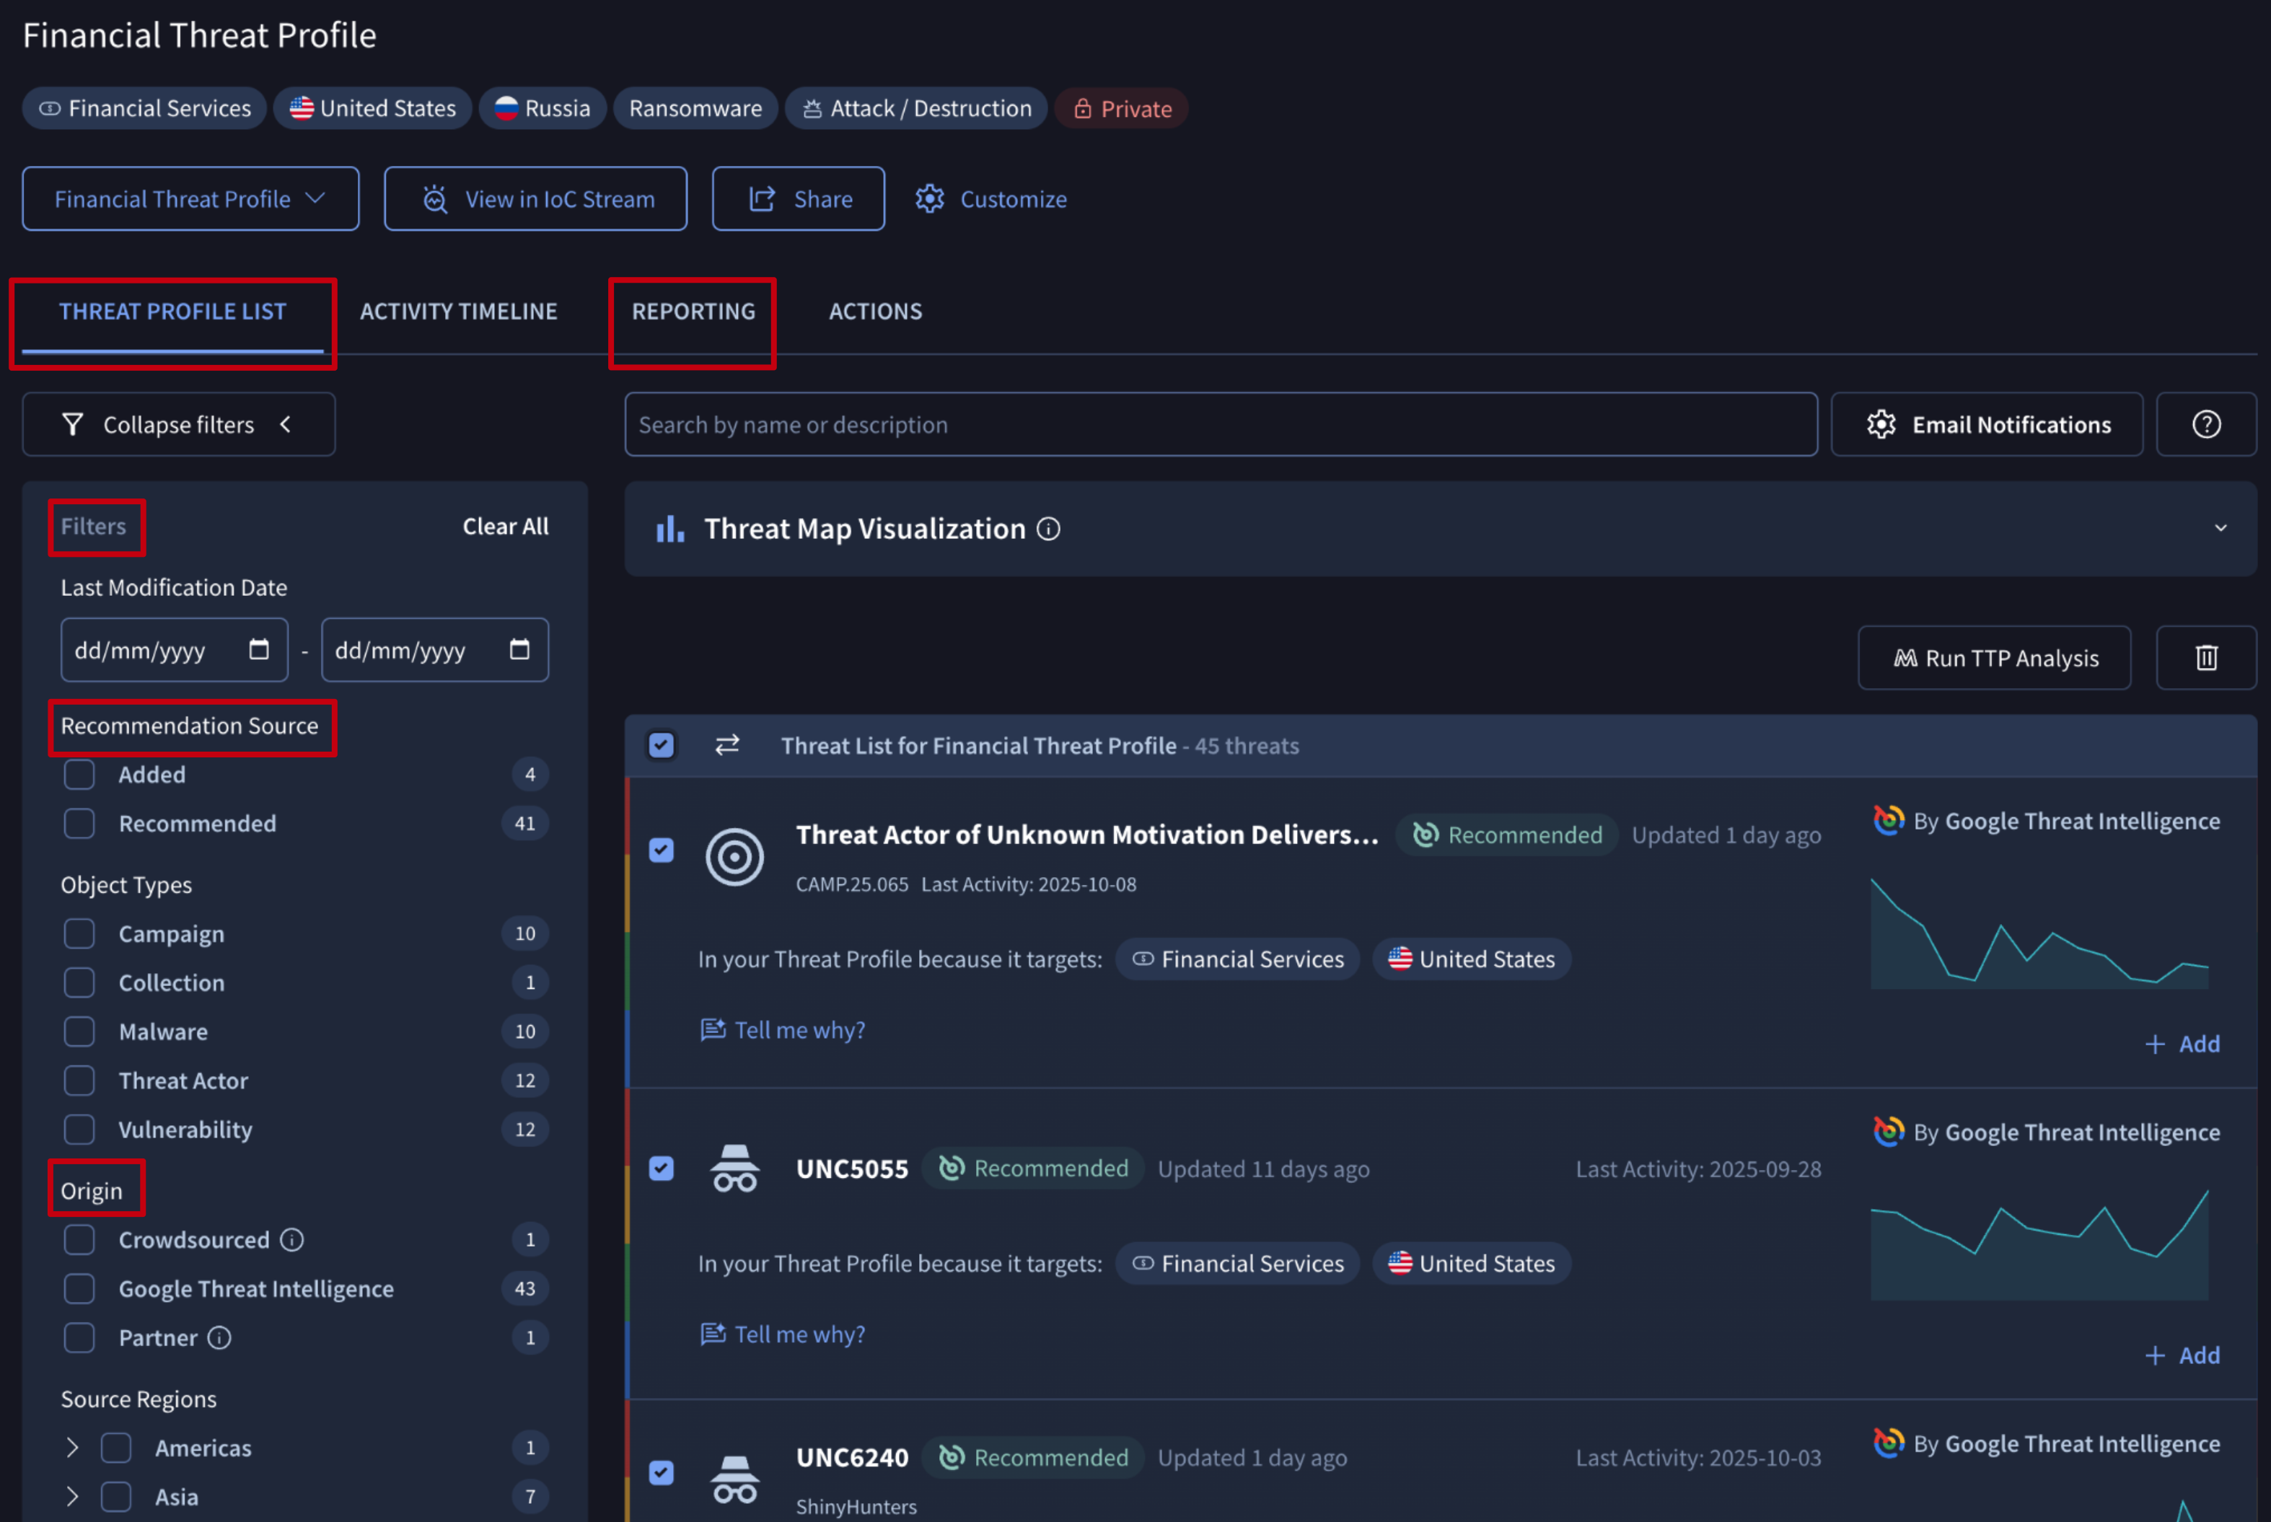Click the campaign target icon for CAMP.25.065
This screenshot has width=2271, height=1522.
click(734, 857)
